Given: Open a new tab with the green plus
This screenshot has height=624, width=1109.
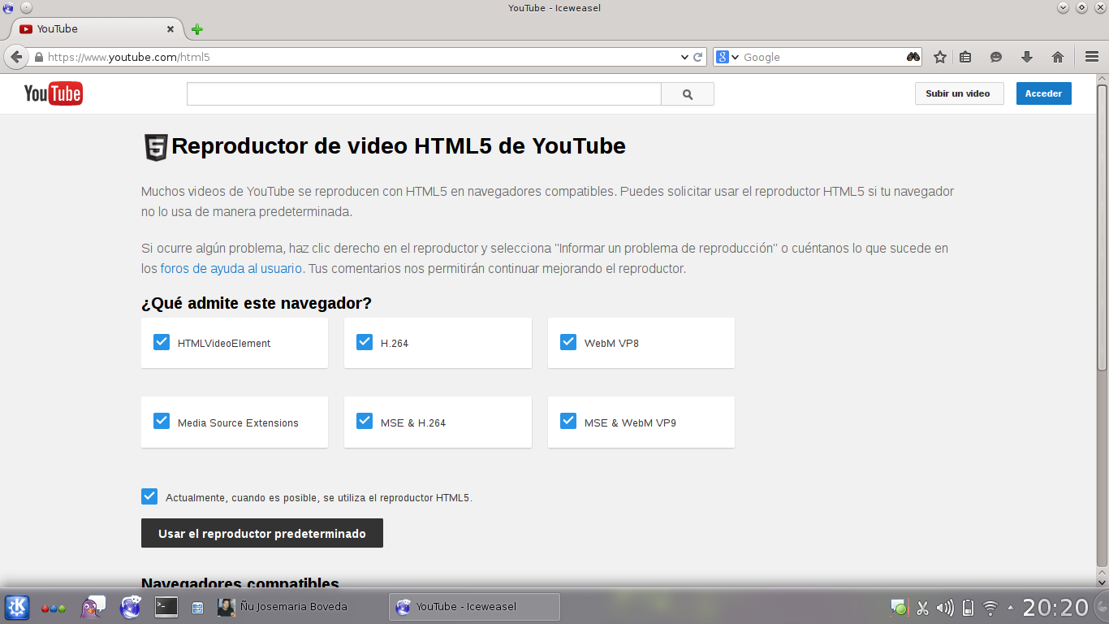Looking at the screenshot, I should (197, 29).
